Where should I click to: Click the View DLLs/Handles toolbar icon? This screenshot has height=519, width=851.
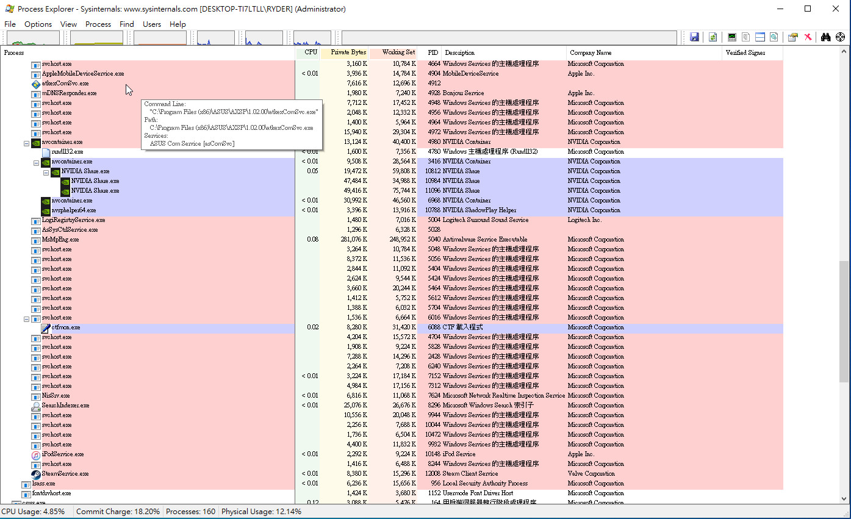click(774, 37)
